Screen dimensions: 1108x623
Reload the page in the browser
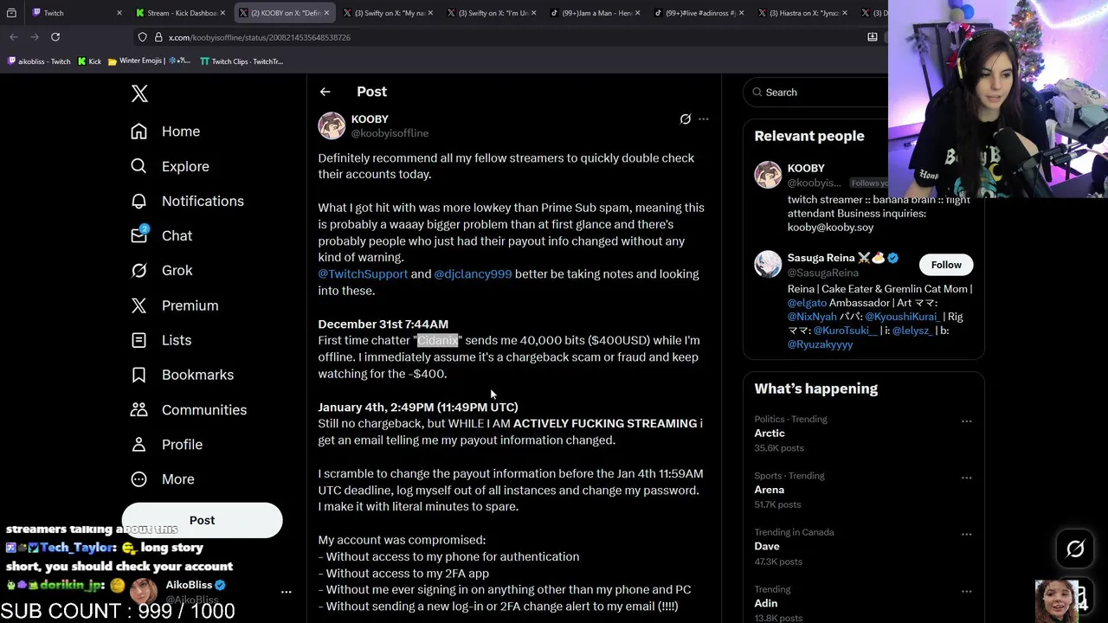pyautogui.click(x=55, y=37)
